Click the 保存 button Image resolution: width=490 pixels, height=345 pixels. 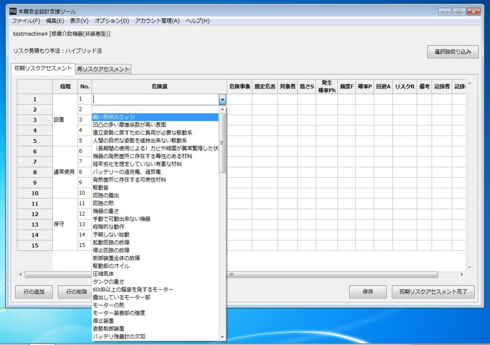click(x=368, y=291)
